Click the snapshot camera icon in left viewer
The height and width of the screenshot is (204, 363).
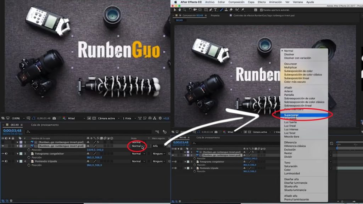click(54, 118)
